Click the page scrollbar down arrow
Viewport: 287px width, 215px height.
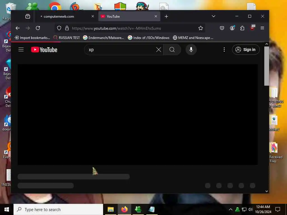[267, 191]
